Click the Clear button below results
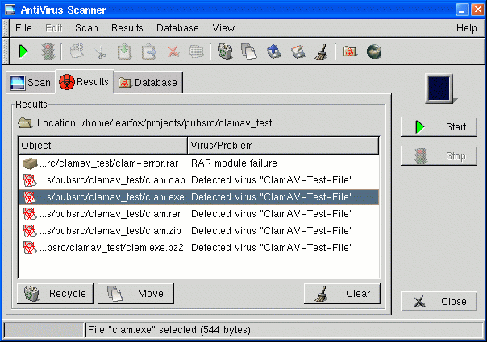This screenshot has height=342, width=487. tap(342, 294)
